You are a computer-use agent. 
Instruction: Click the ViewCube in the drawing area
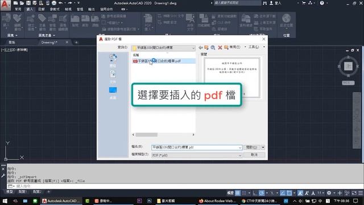[x=348, y=66]
